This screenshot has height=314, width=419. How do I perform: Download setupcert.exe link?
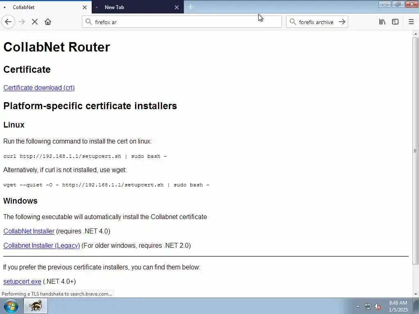click(22, 281)
